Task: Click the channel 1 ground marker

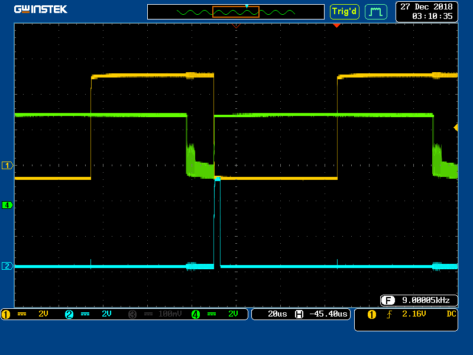Action: 8,166
